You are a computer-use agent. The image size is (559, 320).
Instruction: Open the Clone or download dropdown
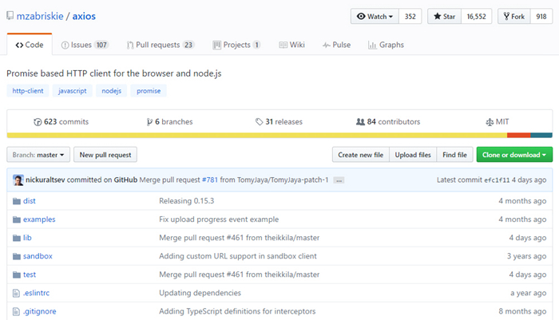(514, 155)
